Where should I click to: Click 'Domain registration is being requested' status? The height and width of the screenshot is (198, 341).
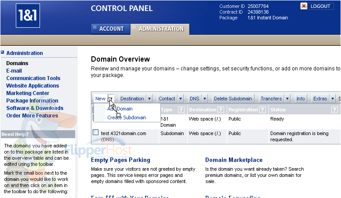pyautogui.click(x=299, y=136)
